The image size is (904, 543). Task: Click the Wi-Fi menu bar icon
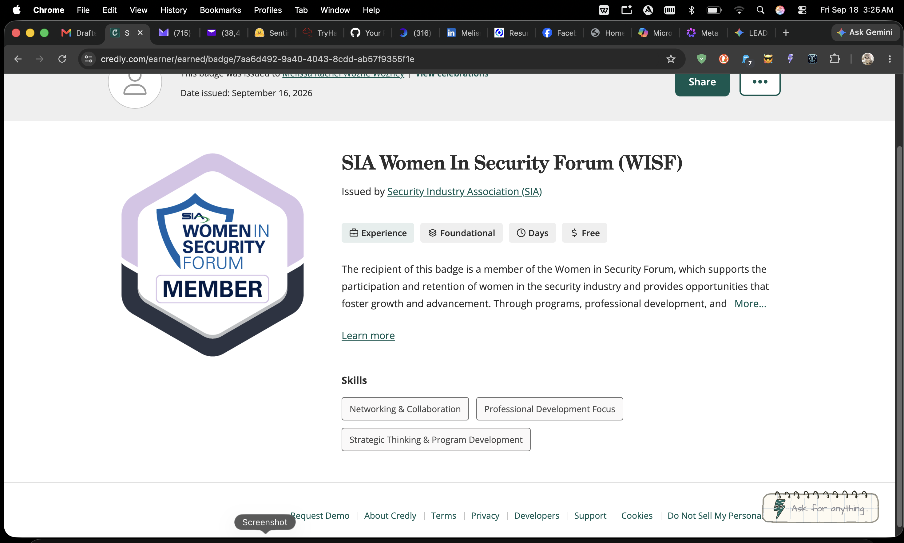[739, 10]
